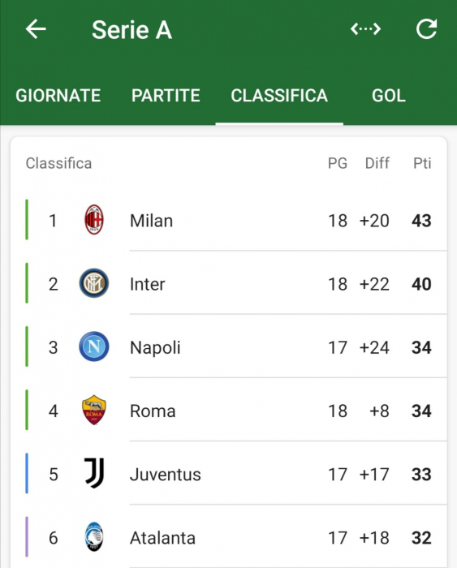The height and width of the screenshot is (568, 457).
Task: Select the CLASSIFICA tab
Action: point(279,96)
